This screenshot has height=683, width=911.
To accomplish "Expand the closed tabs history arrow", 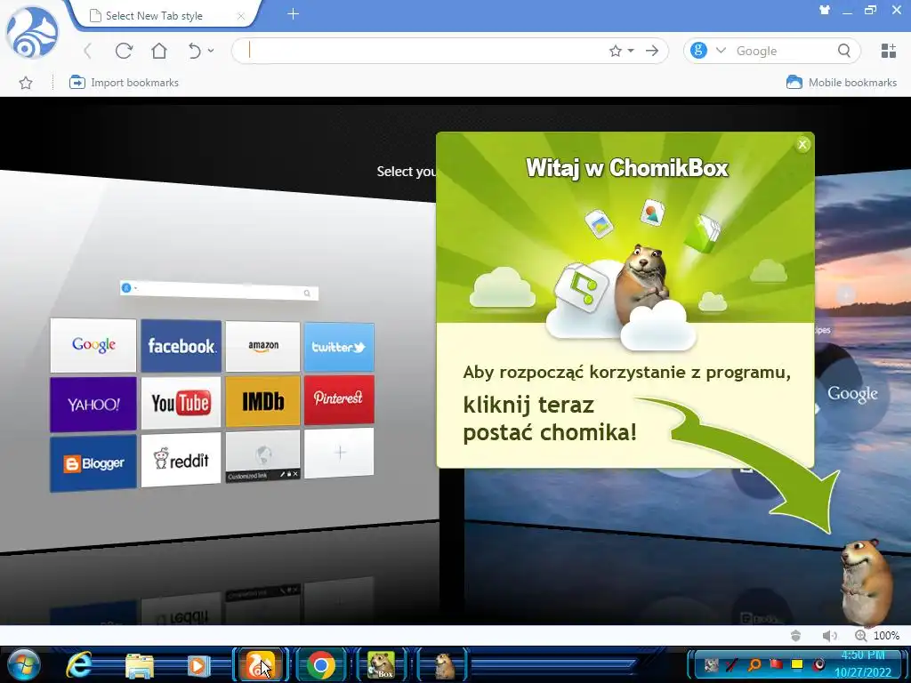I will 211,51.
